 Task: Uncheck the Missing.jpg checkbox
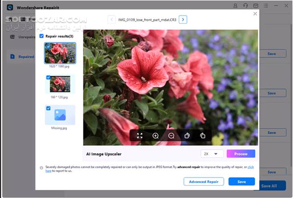tap(48, 108)
